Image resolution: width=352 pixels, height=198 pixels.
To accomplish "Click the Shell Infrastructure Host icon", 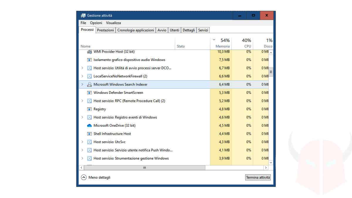I will click(89, 134).
